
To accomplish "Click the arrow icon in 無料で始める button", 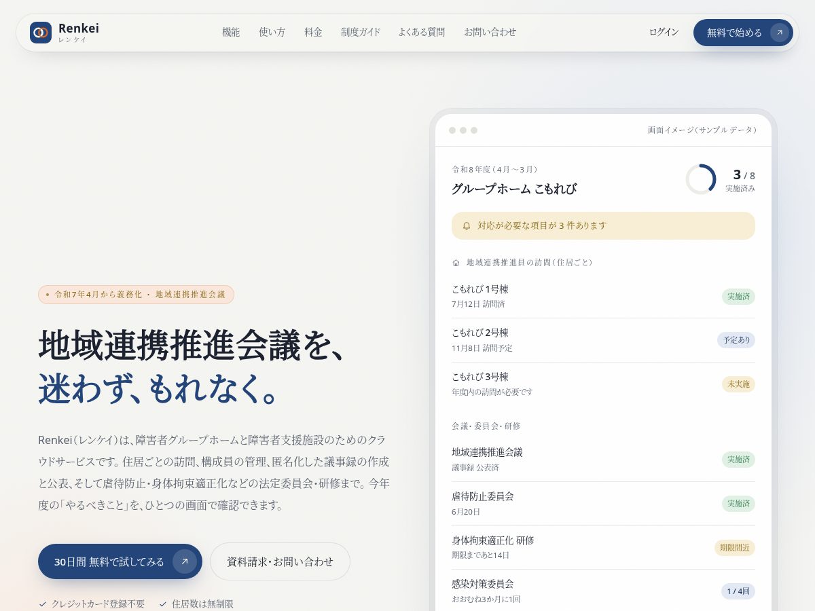I will [780, 33].
